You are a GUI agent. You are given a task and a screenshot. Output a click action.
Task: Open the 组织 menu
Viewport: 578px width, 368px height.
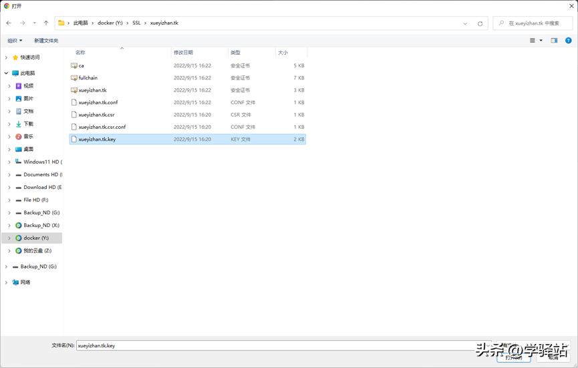point(15,41)
